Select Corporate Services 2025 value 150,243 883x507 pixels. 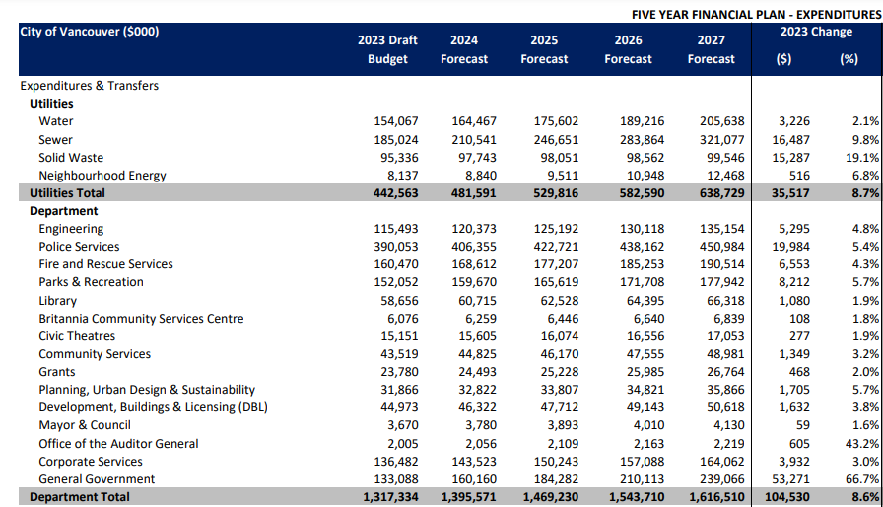(x=556, y=462)
